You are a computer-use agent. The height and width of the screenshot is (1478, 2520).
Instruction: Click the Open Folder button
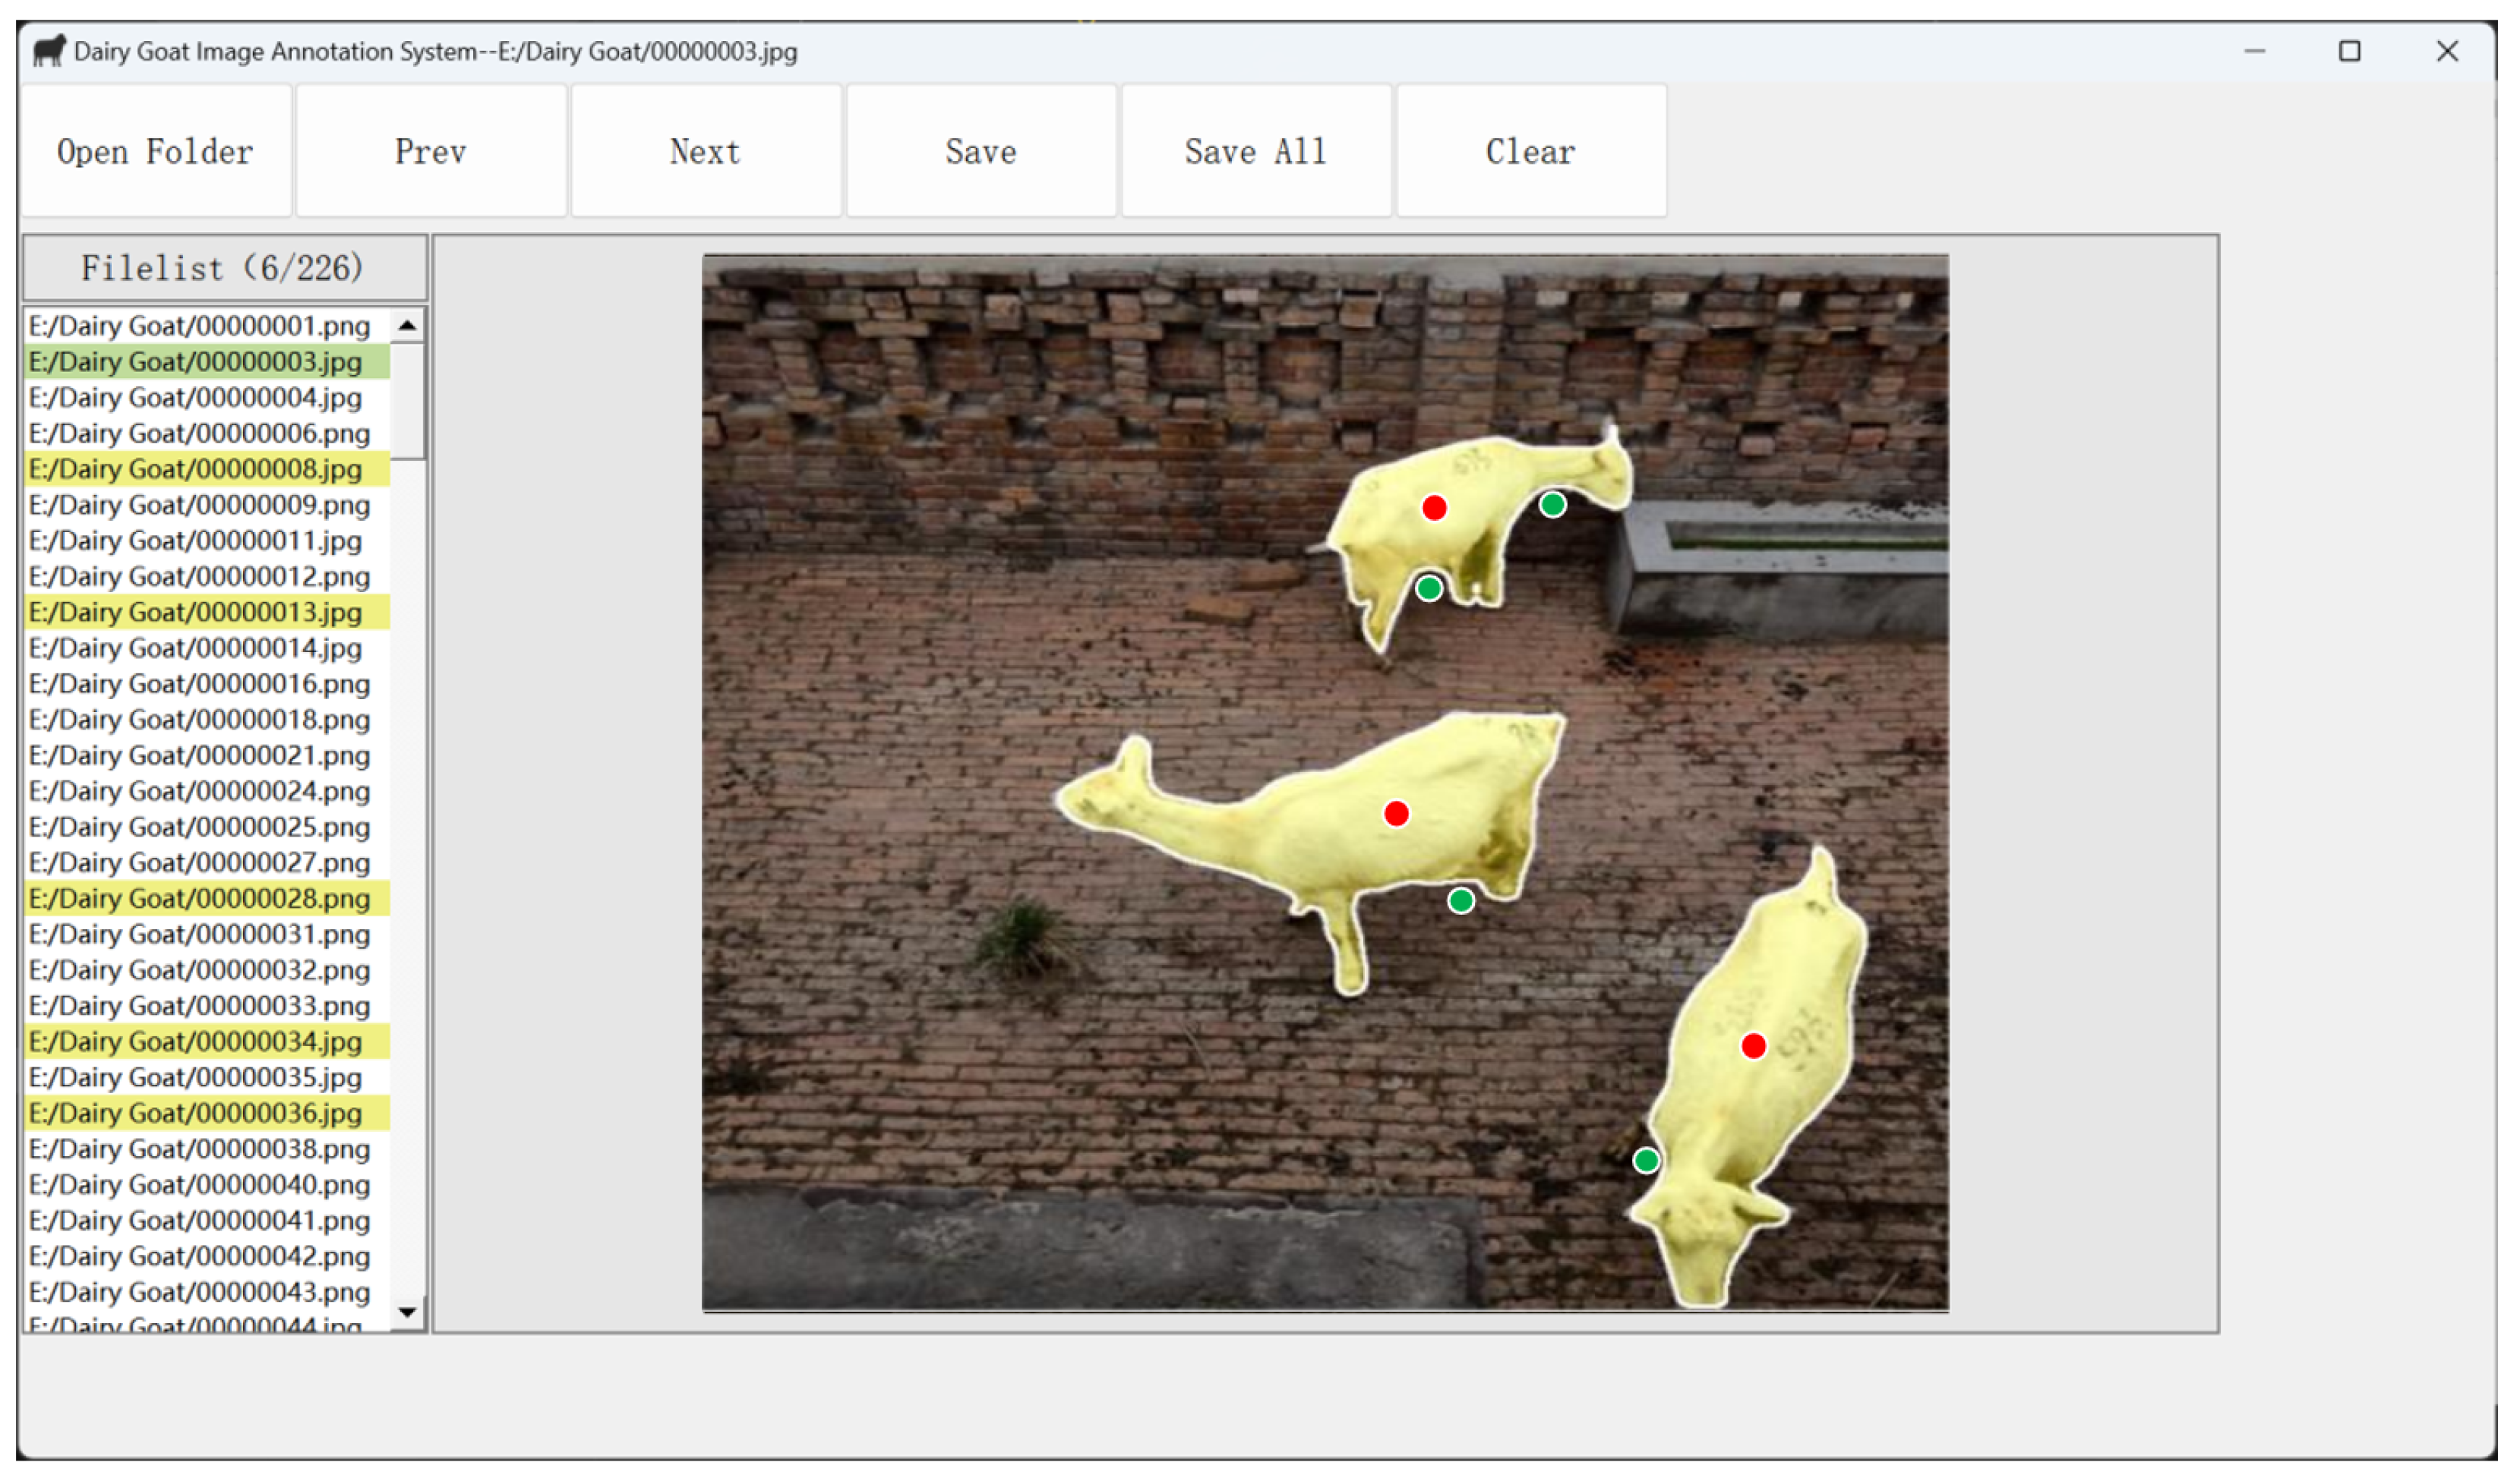tap(156, 152)
